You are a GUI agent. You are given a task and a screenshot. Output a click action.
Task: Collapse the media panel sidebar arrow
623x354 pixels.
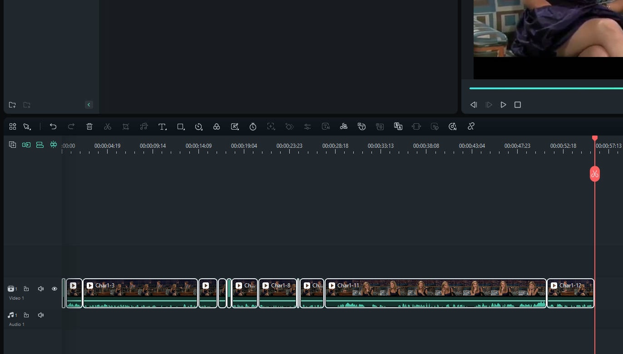[89, 105]
